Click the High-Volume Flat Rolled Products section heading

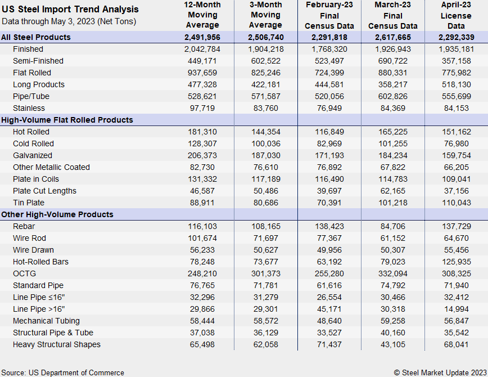pos(67,120)
